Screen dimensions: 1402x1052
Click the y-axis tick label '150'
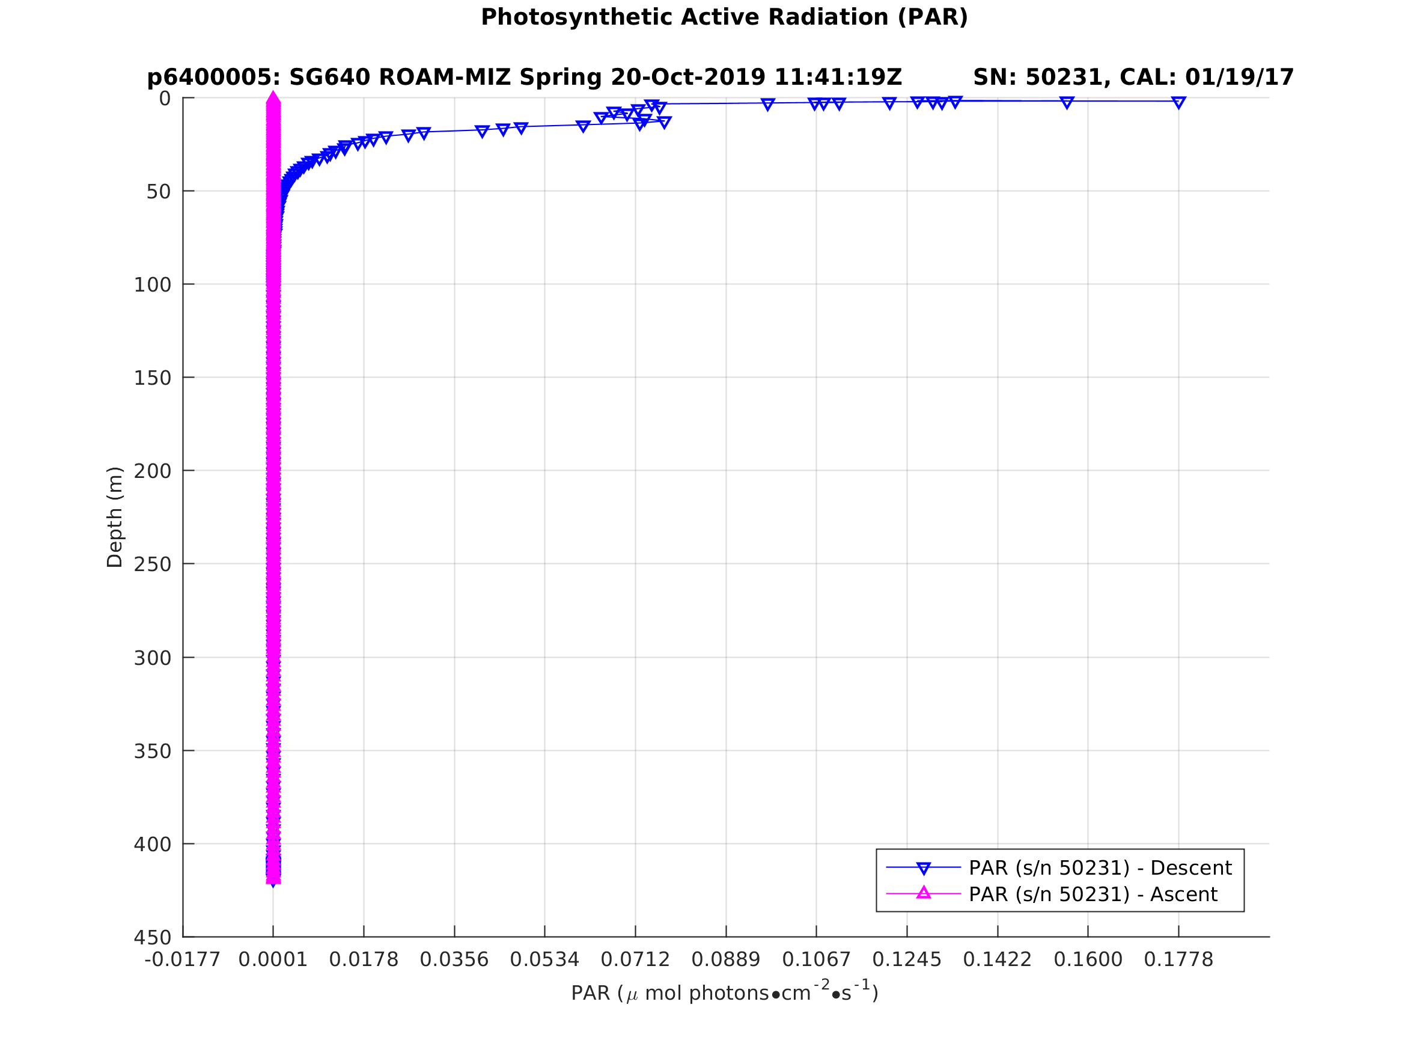[x=152, y=379]
